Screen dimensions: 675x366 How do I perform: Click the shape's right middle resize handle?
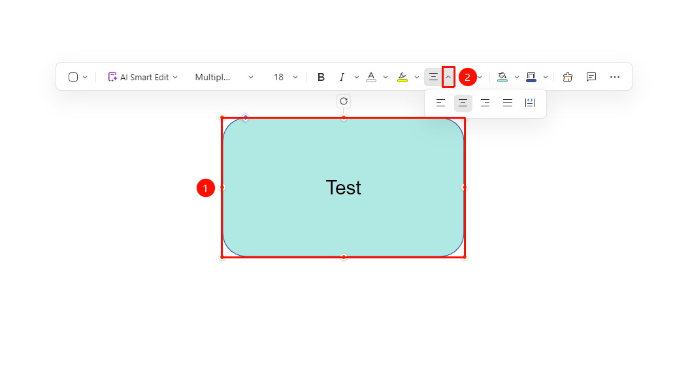tap(464, 187)
